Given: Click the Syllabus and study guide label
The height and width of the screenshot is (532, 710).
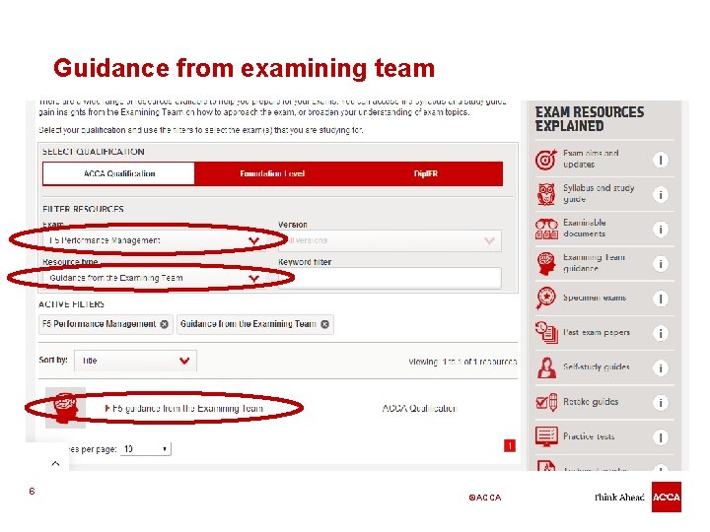Looking at the screenshot, I should point(599,194).
